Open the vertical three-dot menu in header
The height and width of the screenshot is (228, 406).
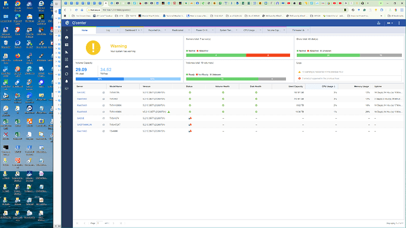399,23
